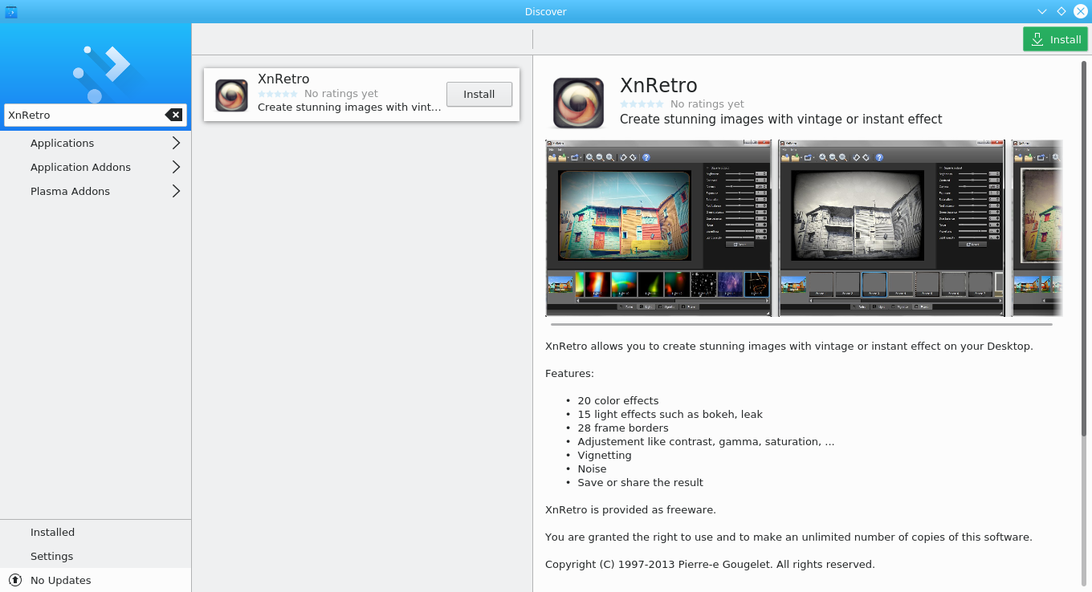Open the colorful building screenshot thumbnail
The height and width of the screenshot is (592, 1092).
pos(658,228)
